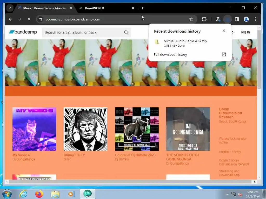
Task: Close the Recent download history popup
Action: pyautogui.click(x=224, y=31)
